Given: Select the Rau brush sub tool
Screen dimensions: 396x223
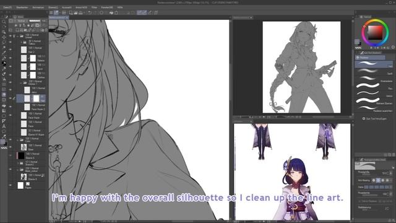Looking at the screenshot, I should coord(374,86).
